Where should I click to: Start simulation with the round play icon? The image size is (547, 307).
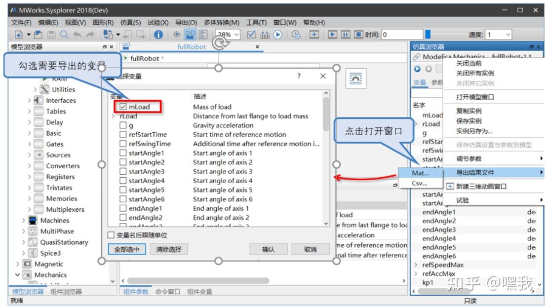[277, 35]
